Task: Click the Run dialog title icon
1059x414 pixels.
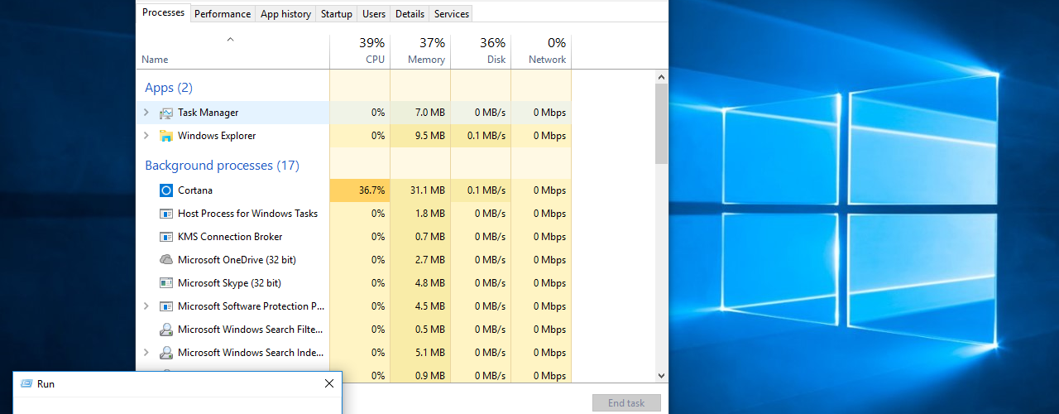Action: 26,384
